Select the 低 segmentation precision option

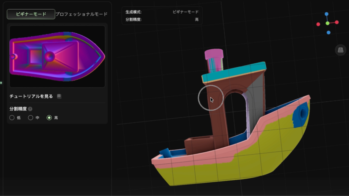click(x=12, y=118)
